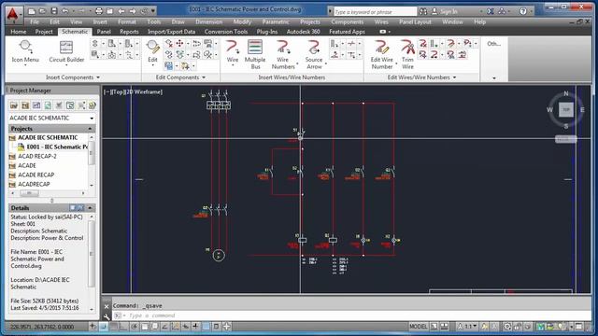Image resolution: width=598 pixels, height=336 pixels.
Task: Toggle Infer Constraints in status bar
Action: click(x=93, y=327)
